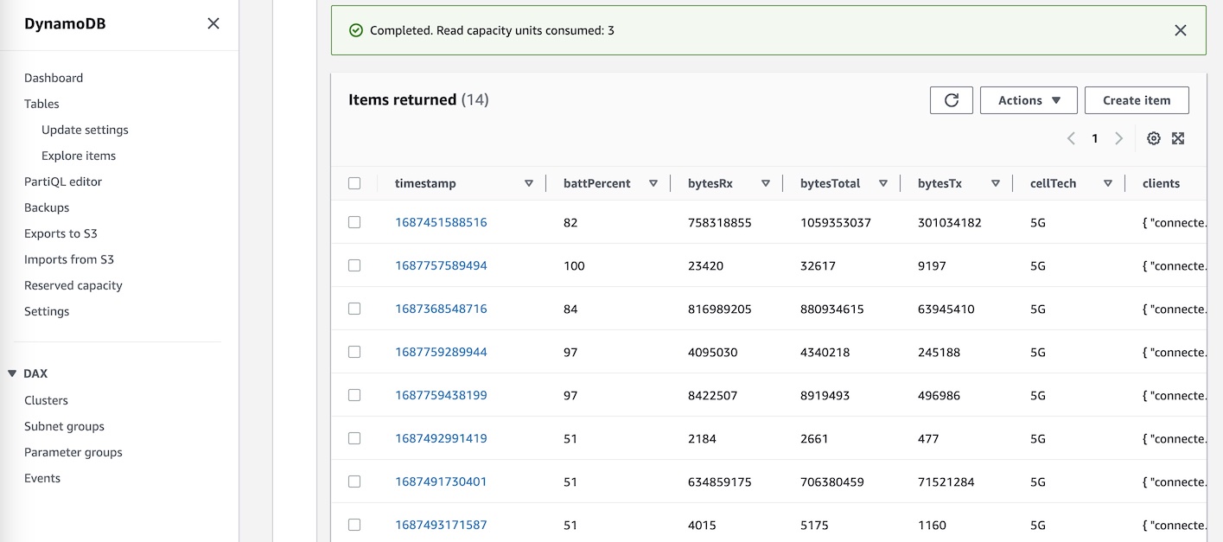
Task: Navigate to Explore items
Action: 79,156
